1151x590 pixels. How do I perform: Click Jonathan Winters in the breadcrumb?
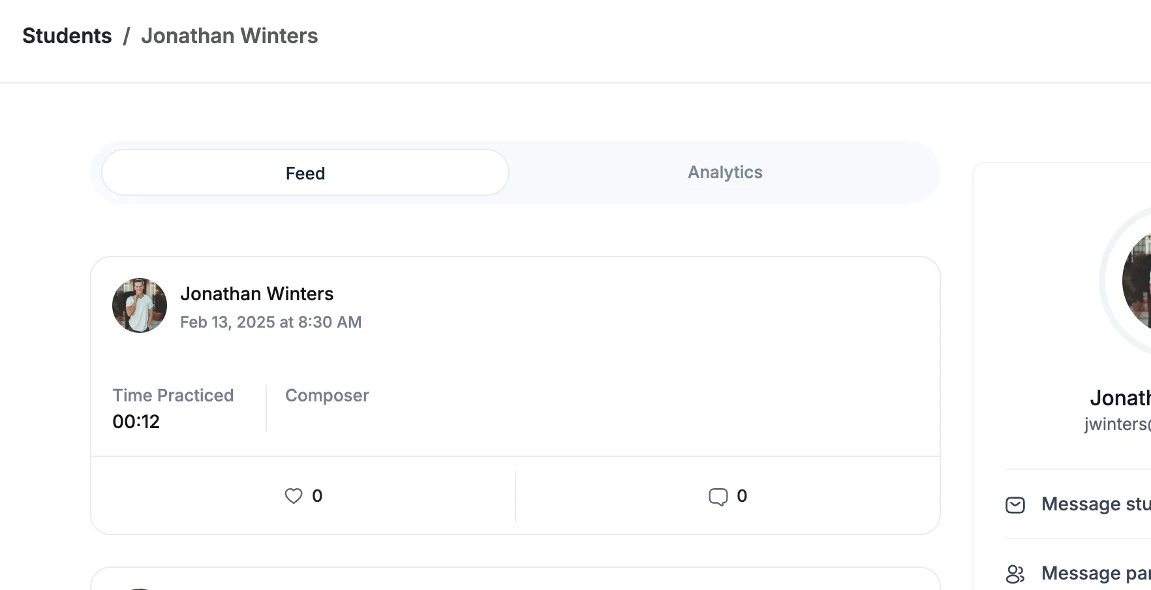click(230, 36)
